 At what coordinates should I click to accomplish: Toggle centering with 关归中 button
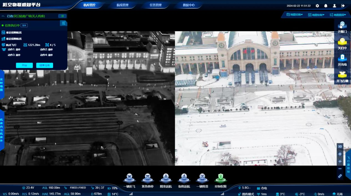click(342, 43)
